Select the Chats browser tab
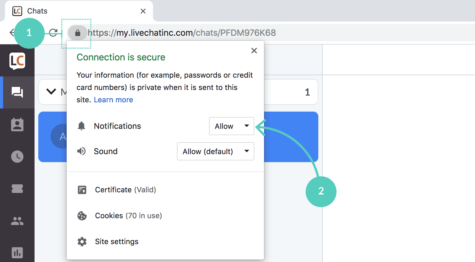 [79, 11]
